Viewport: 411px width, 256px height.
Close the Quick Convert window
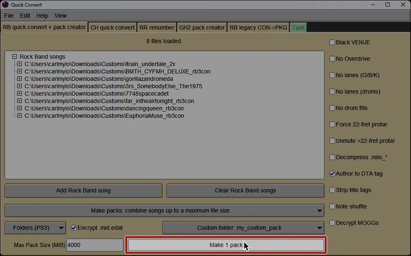[403, 5]
